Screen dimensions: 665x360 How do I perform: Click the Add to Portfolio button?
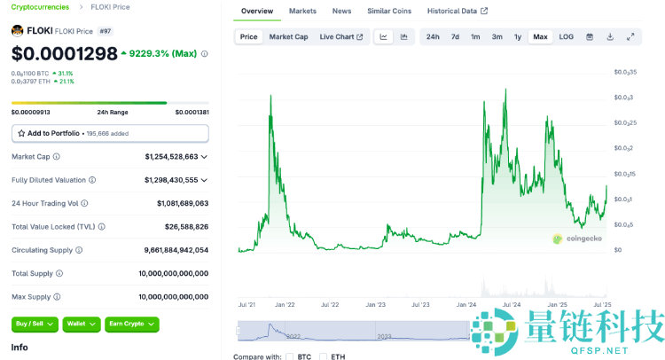(x=110, y=133)
